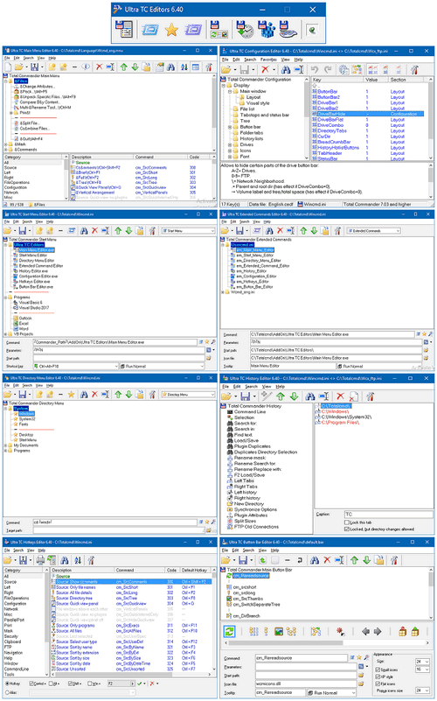Toggle 'Flat icons' checkbox in Button Bar Editor

[x=378, y=683]
